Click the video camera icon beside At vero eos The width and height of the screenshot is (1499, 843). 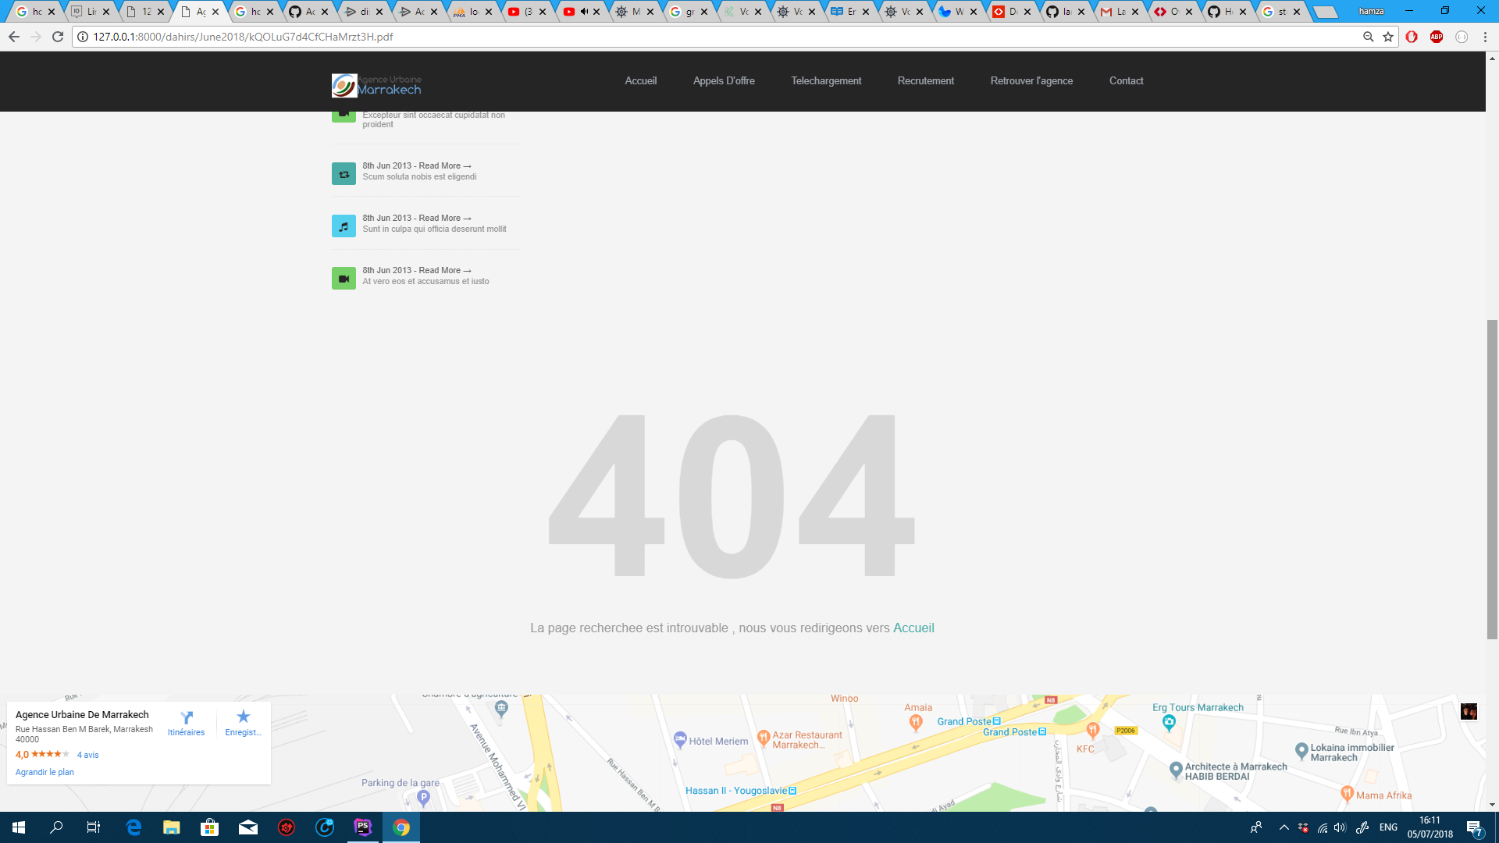click(x=344, y=278)
